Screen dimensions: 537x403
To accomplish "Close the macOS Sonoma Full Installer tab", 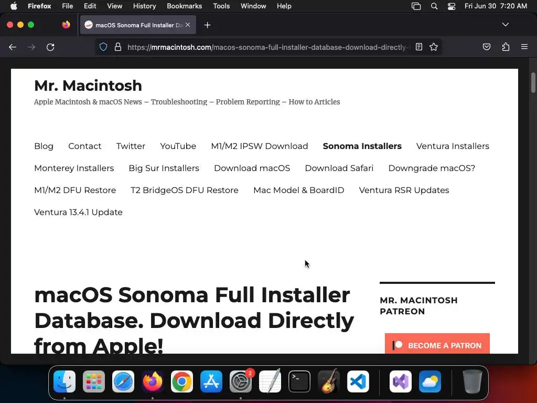I will pyautogui.click(x=188, y=25).
